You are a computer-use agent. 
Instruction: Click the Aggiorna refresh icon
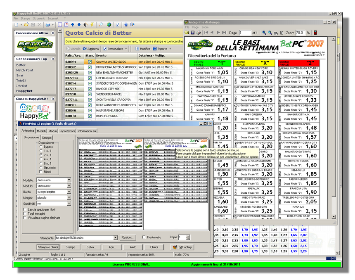click(85, 49)
